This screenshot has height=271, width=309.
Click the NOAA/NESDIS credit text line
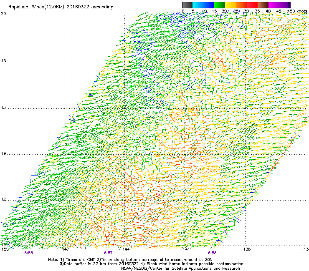click(180, 268)
